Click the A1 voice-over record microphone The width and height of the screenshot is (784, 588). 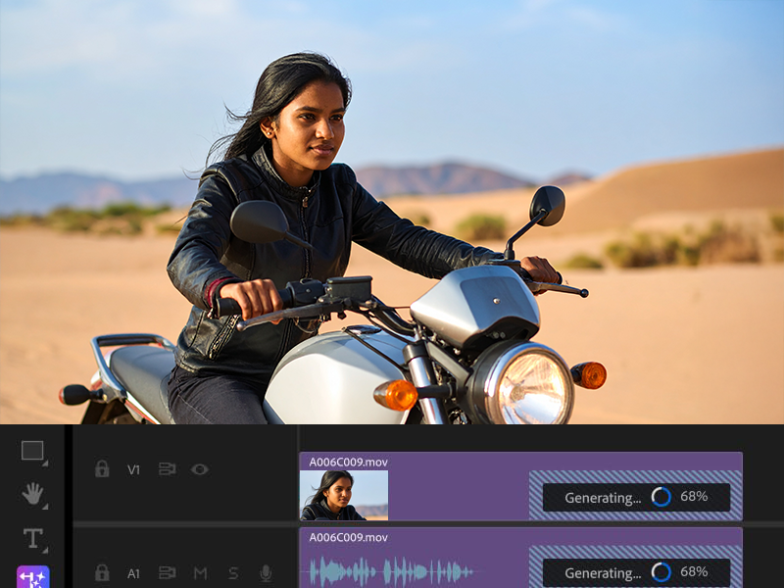(x=266, y=573)
